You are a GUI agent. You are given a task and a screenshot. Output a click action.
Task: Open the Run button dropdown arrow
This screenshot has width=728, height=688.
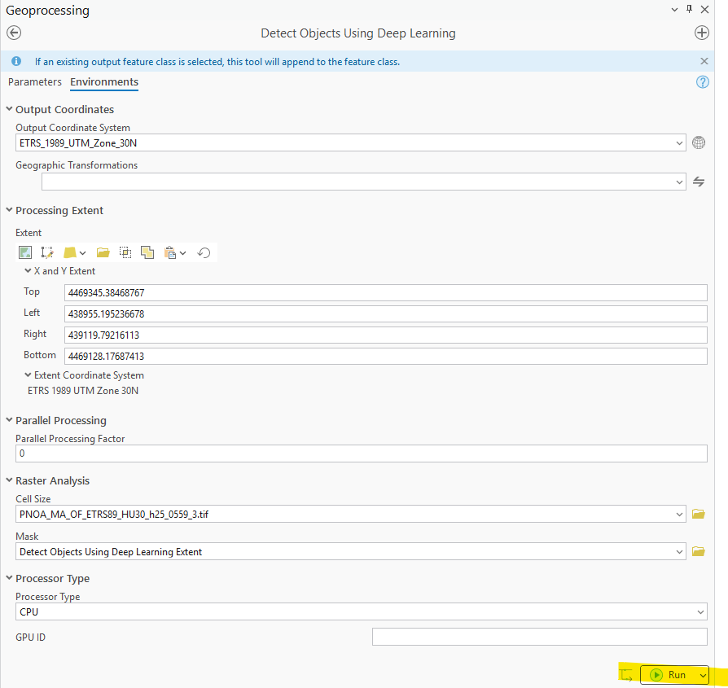coord(703,675)
